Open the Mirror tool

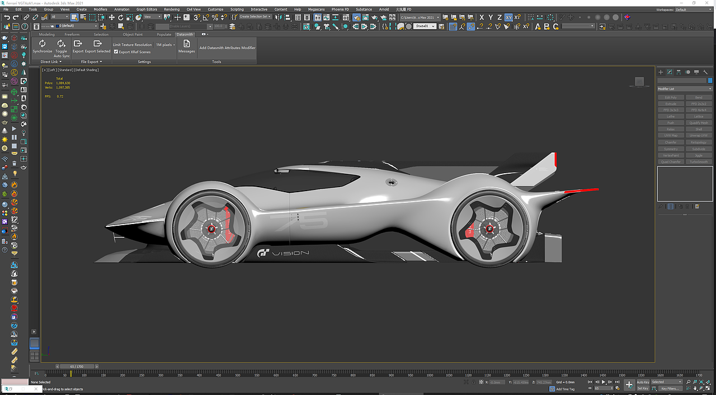[x=278, y=17]
